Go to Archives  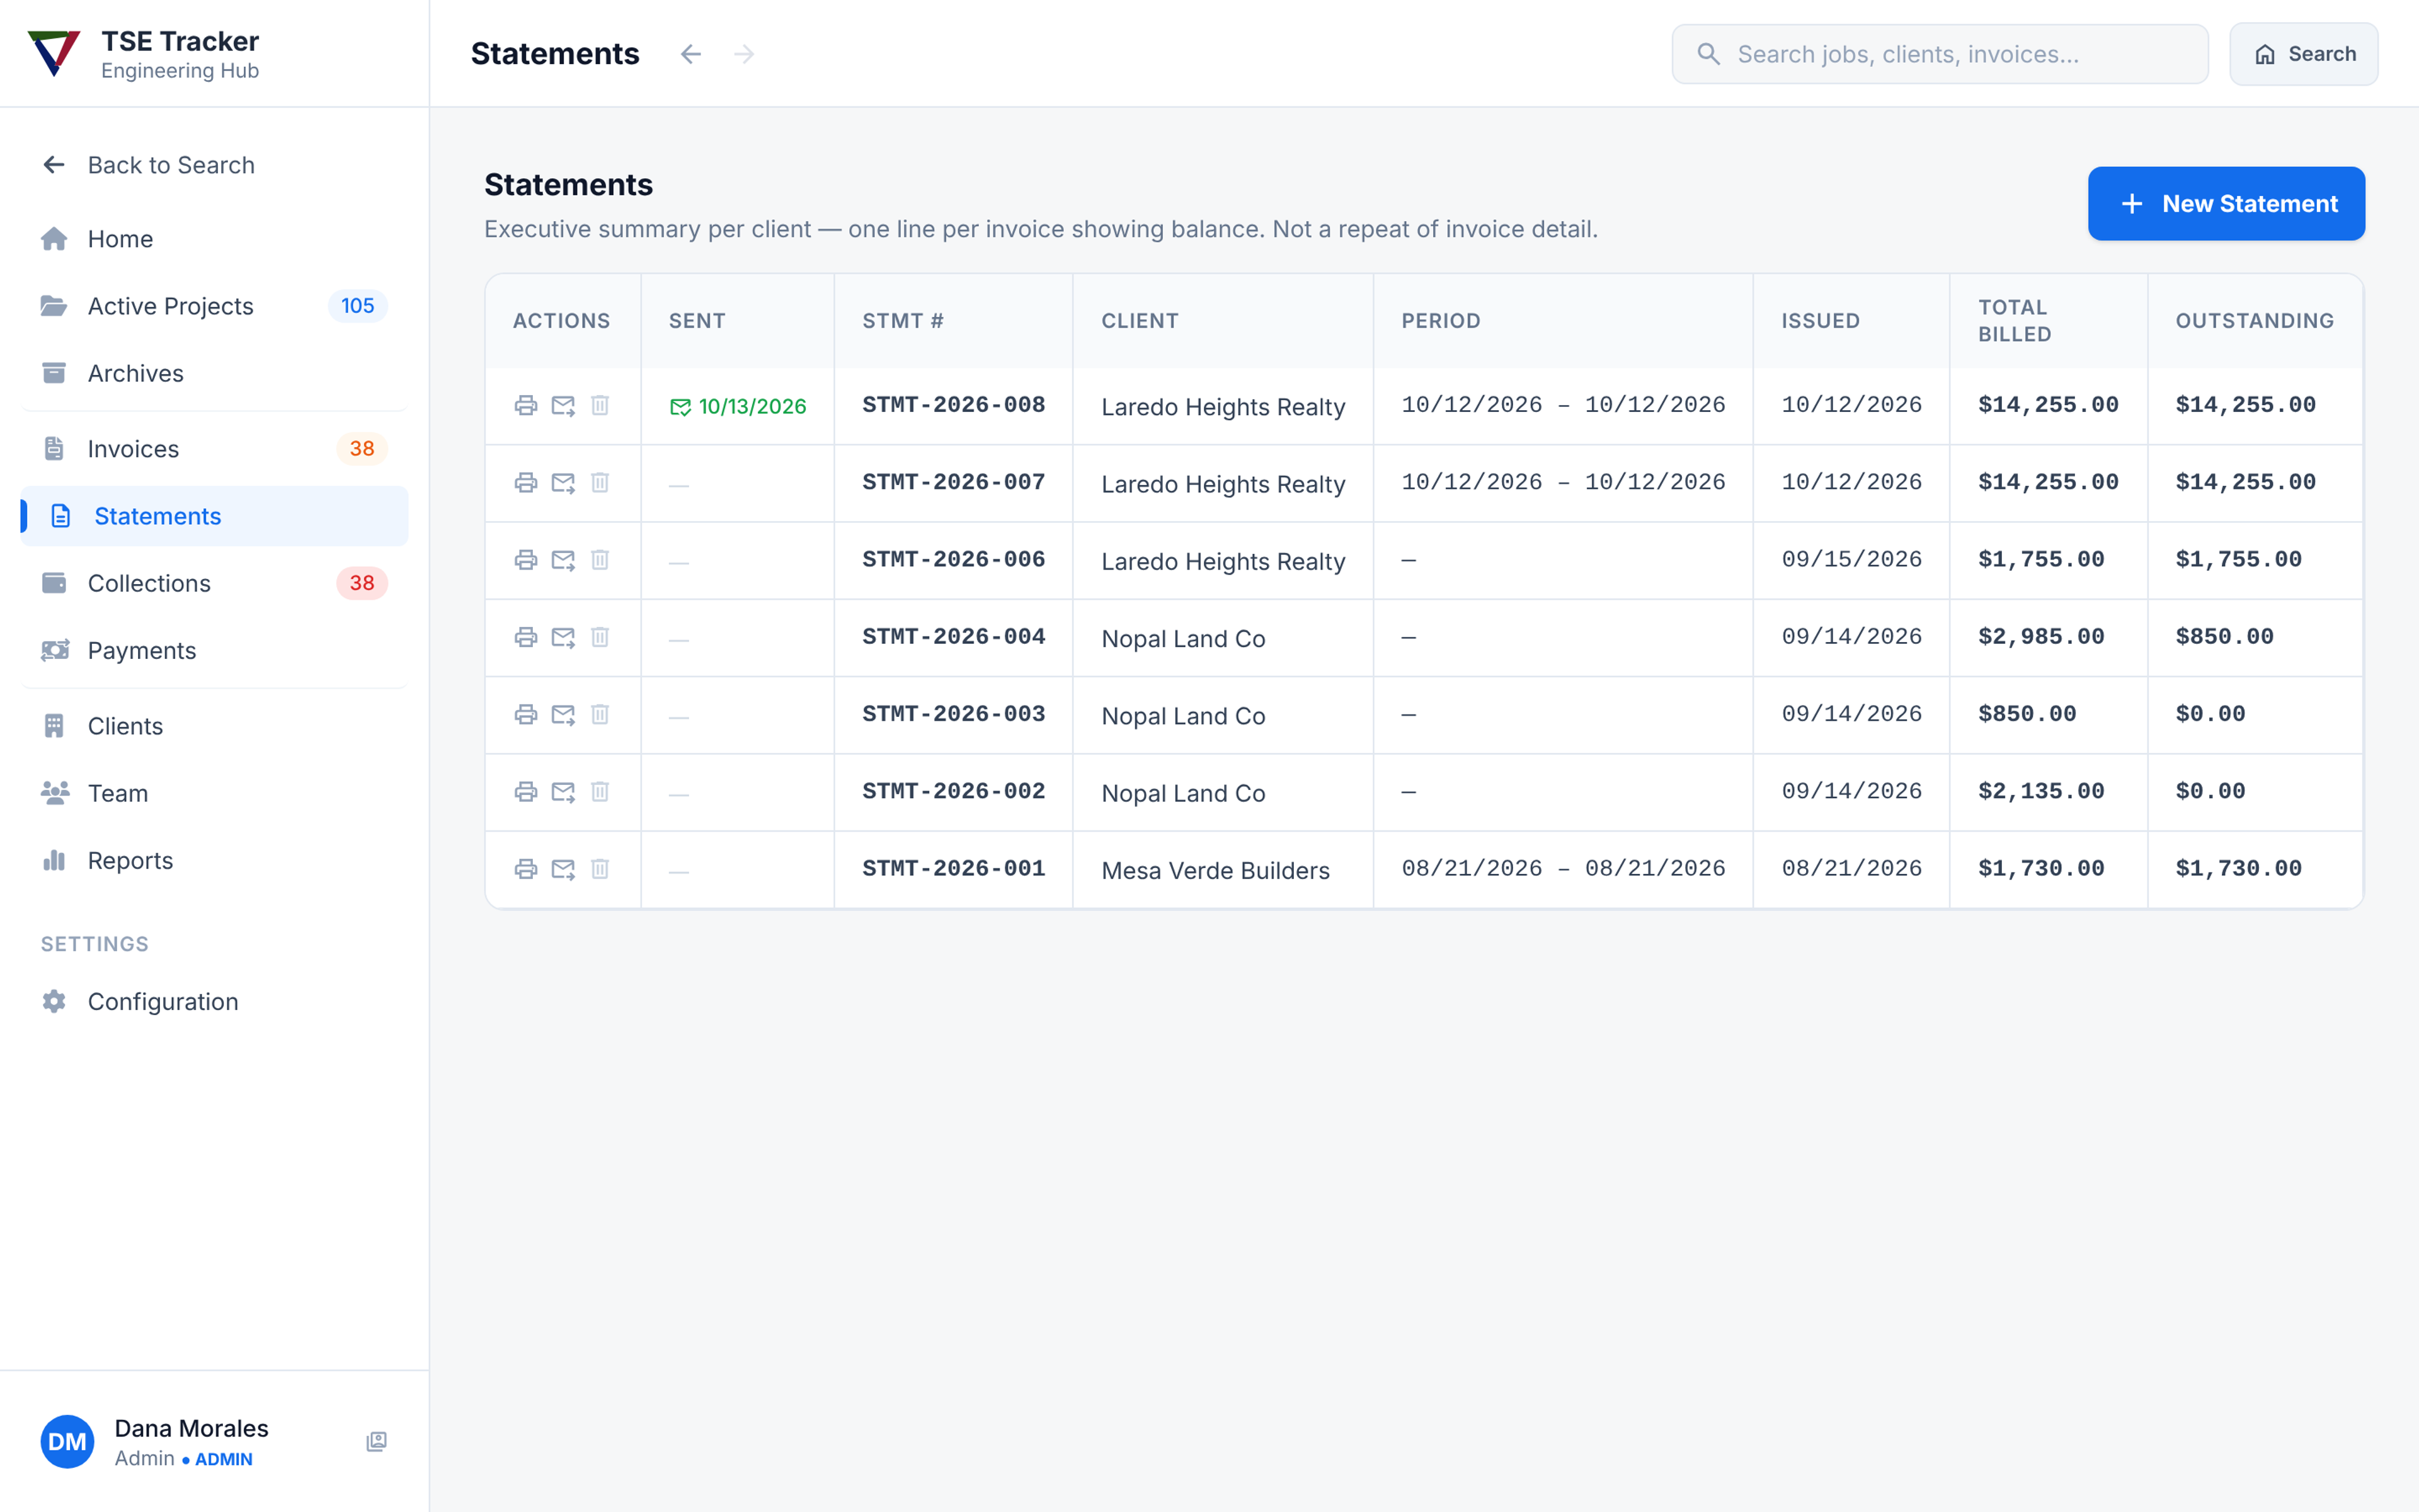(214, 373)
